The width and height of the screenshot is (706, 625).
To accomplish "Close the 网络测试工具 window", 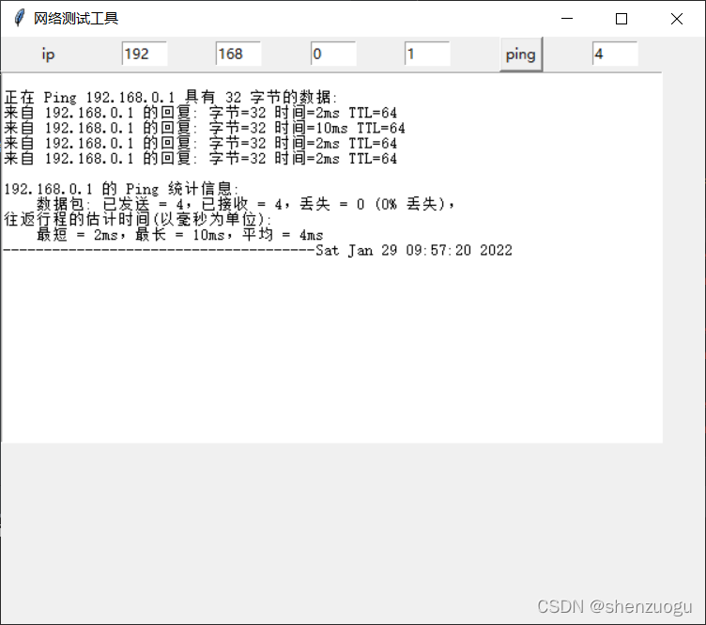I will coord(677,19).
